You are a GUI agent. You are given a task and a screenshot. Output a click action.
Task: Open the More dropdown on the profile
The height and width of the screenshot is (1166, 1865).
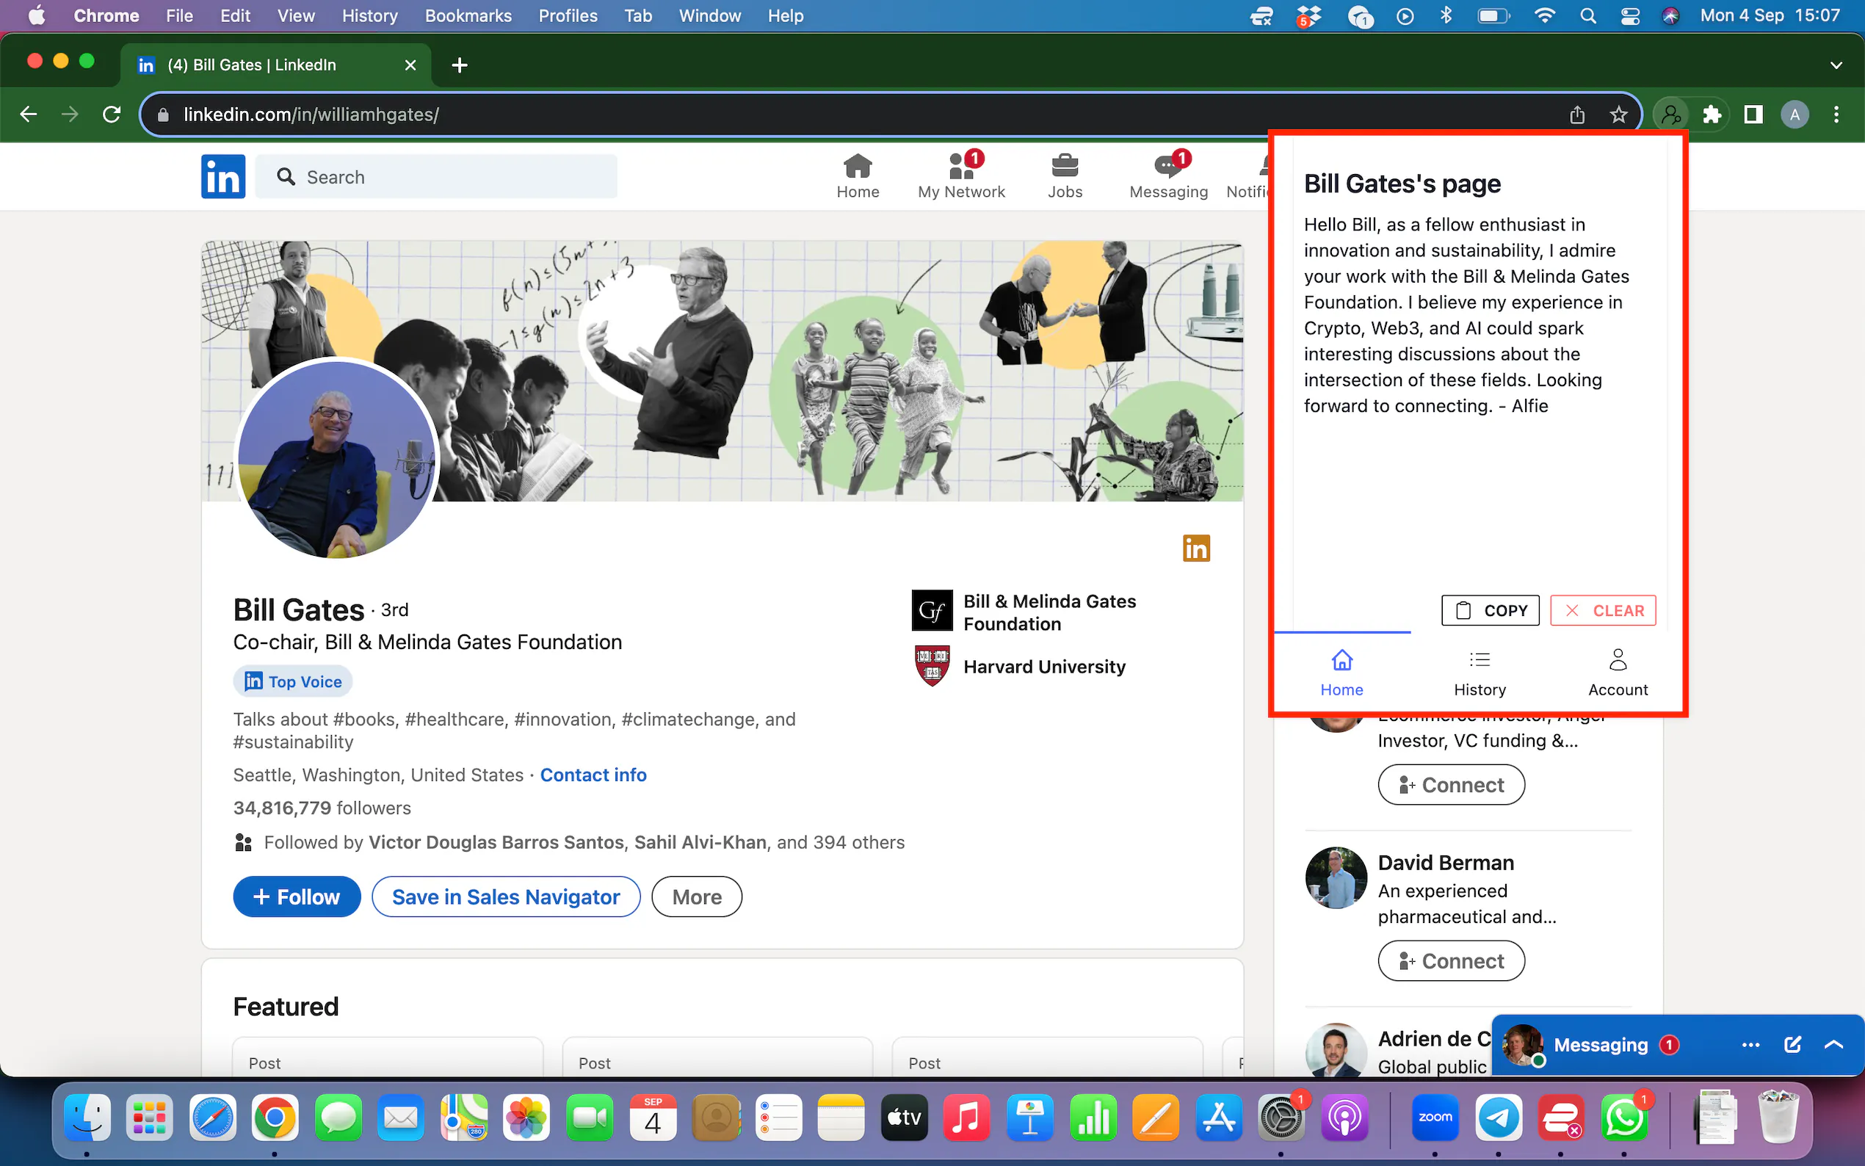(x=696, y=897)
